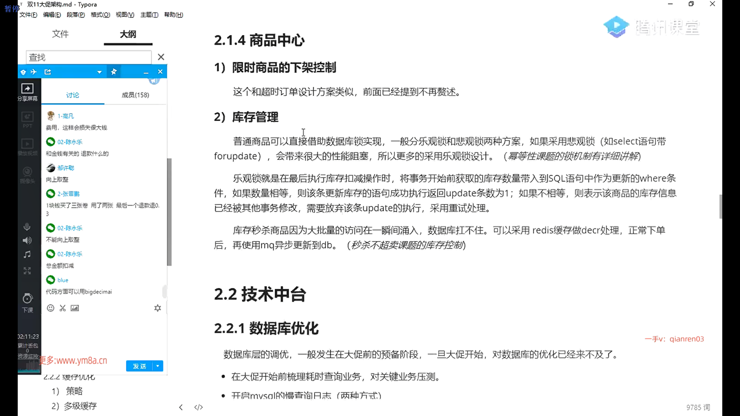
Task: Click the insert image icon in chat
Action: [75, 308]
